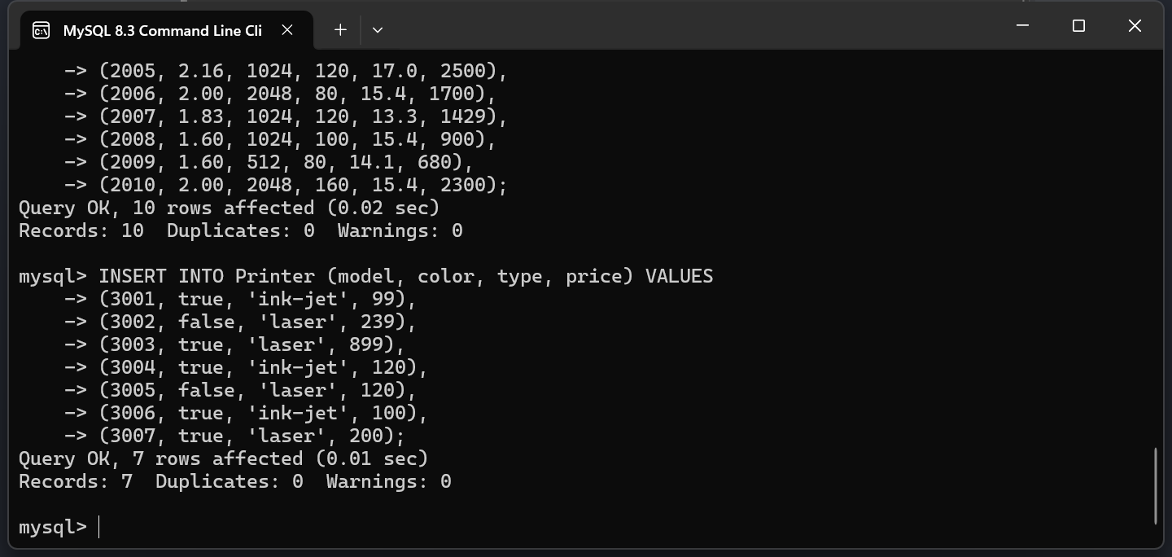This screenshot has width=1172, height=557.
Task: Close the terminal window
Action: 1135,26
